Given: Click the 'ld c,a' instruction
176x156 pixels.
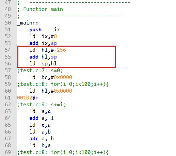Looking at the screenshot, I should click(40, 125).
